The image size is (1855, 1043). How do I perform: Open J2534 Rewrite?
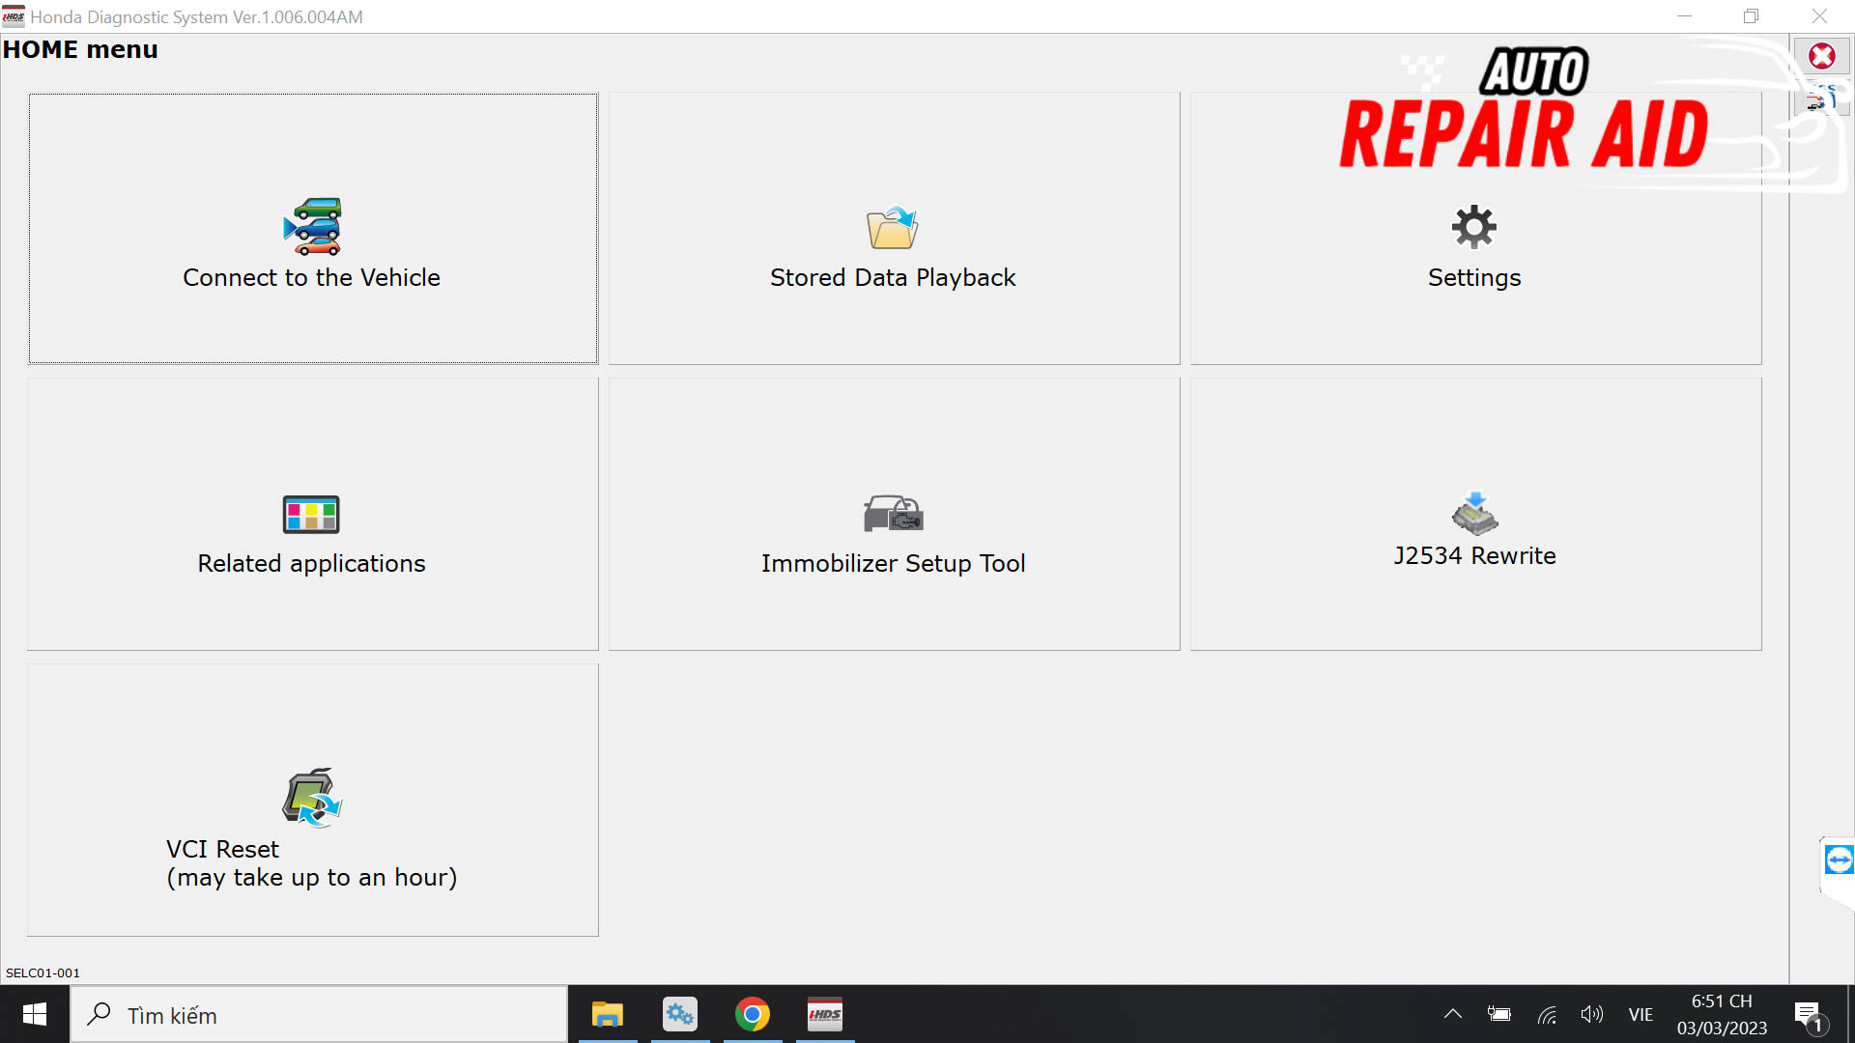[1475, 514]
